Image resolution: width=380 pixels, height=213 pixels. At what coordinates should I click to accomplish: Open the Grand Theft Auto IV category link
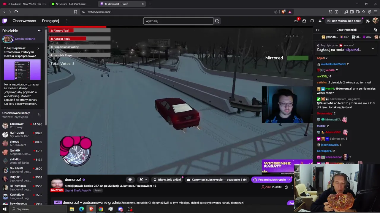78,191
